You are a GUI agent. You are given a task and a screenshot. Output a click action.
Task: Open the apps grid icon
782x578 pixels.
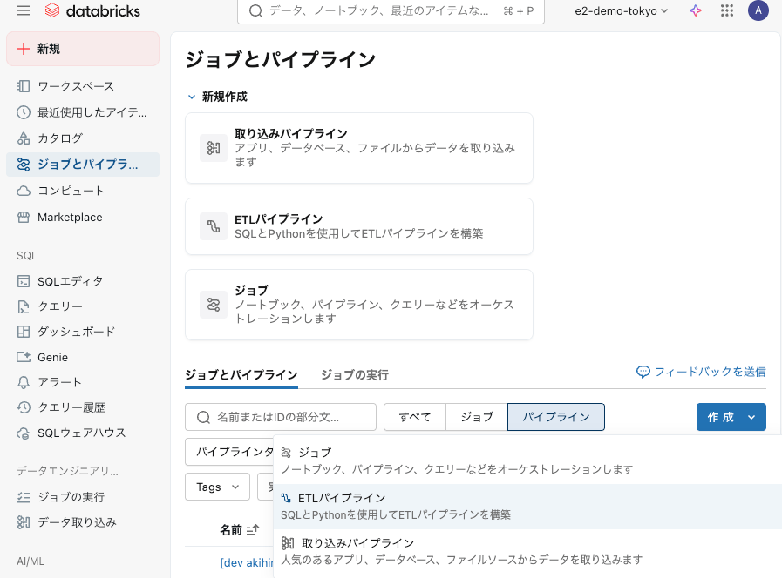click(x=726, y=11)
